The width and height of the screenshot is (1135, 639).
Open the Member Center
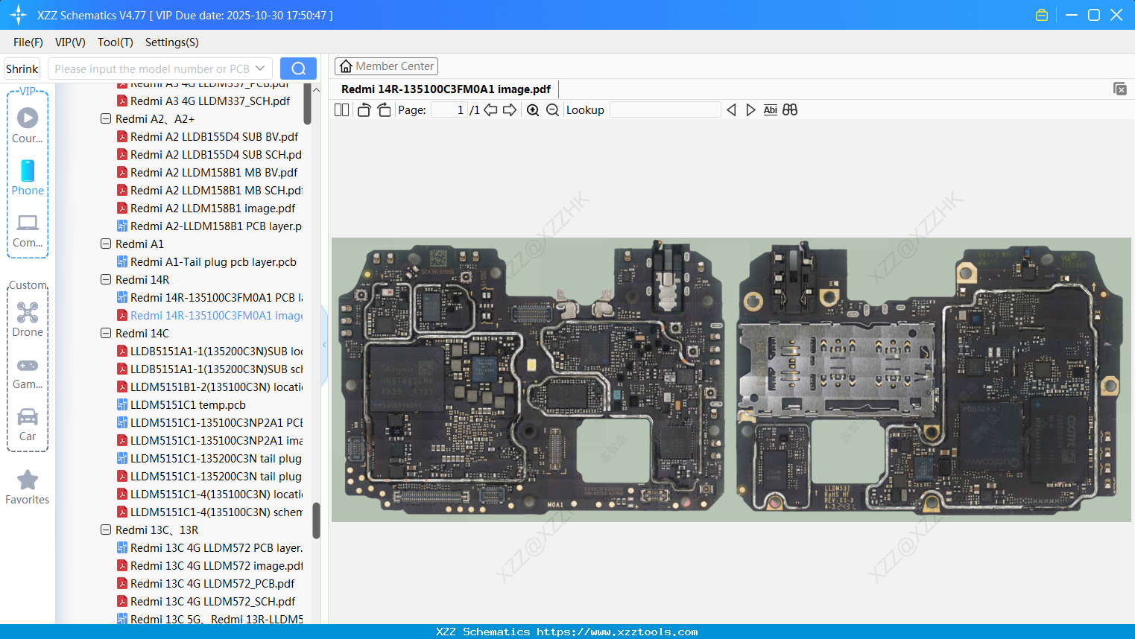click(386, 66)
